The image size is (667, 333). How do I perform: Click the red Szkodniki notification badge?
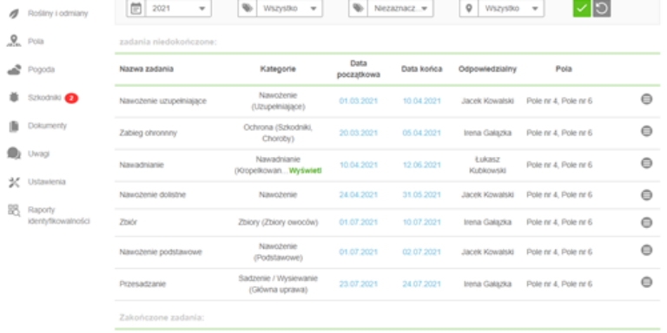pos(71,99)
